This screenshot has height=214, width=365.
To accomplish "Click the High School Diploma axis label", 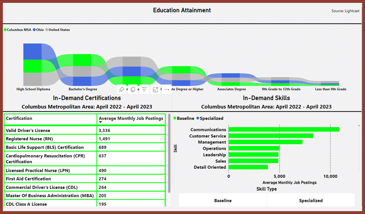I will point(33,89).
